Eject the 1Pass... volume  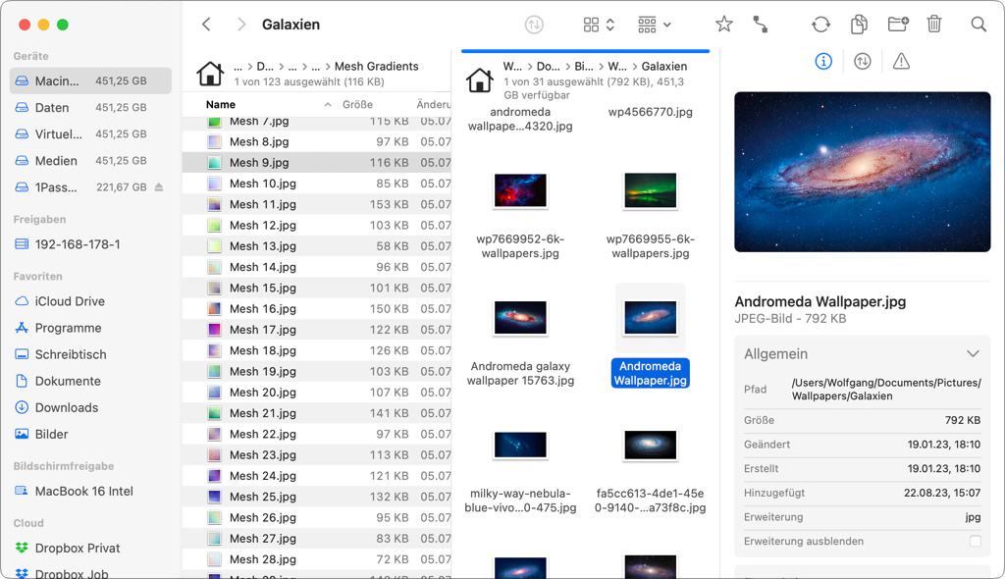[159, 187]
